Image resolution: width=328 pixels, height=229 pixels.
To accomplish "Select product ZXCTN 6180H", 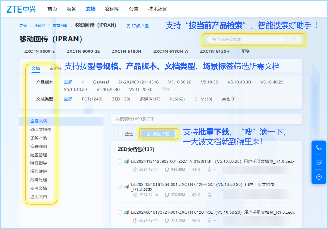I will 127,51.
